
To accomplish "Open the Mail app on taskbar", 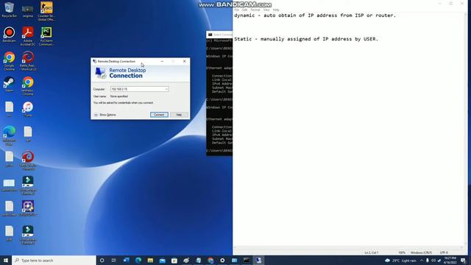I will pyautogui.click(x=162, y=260).
